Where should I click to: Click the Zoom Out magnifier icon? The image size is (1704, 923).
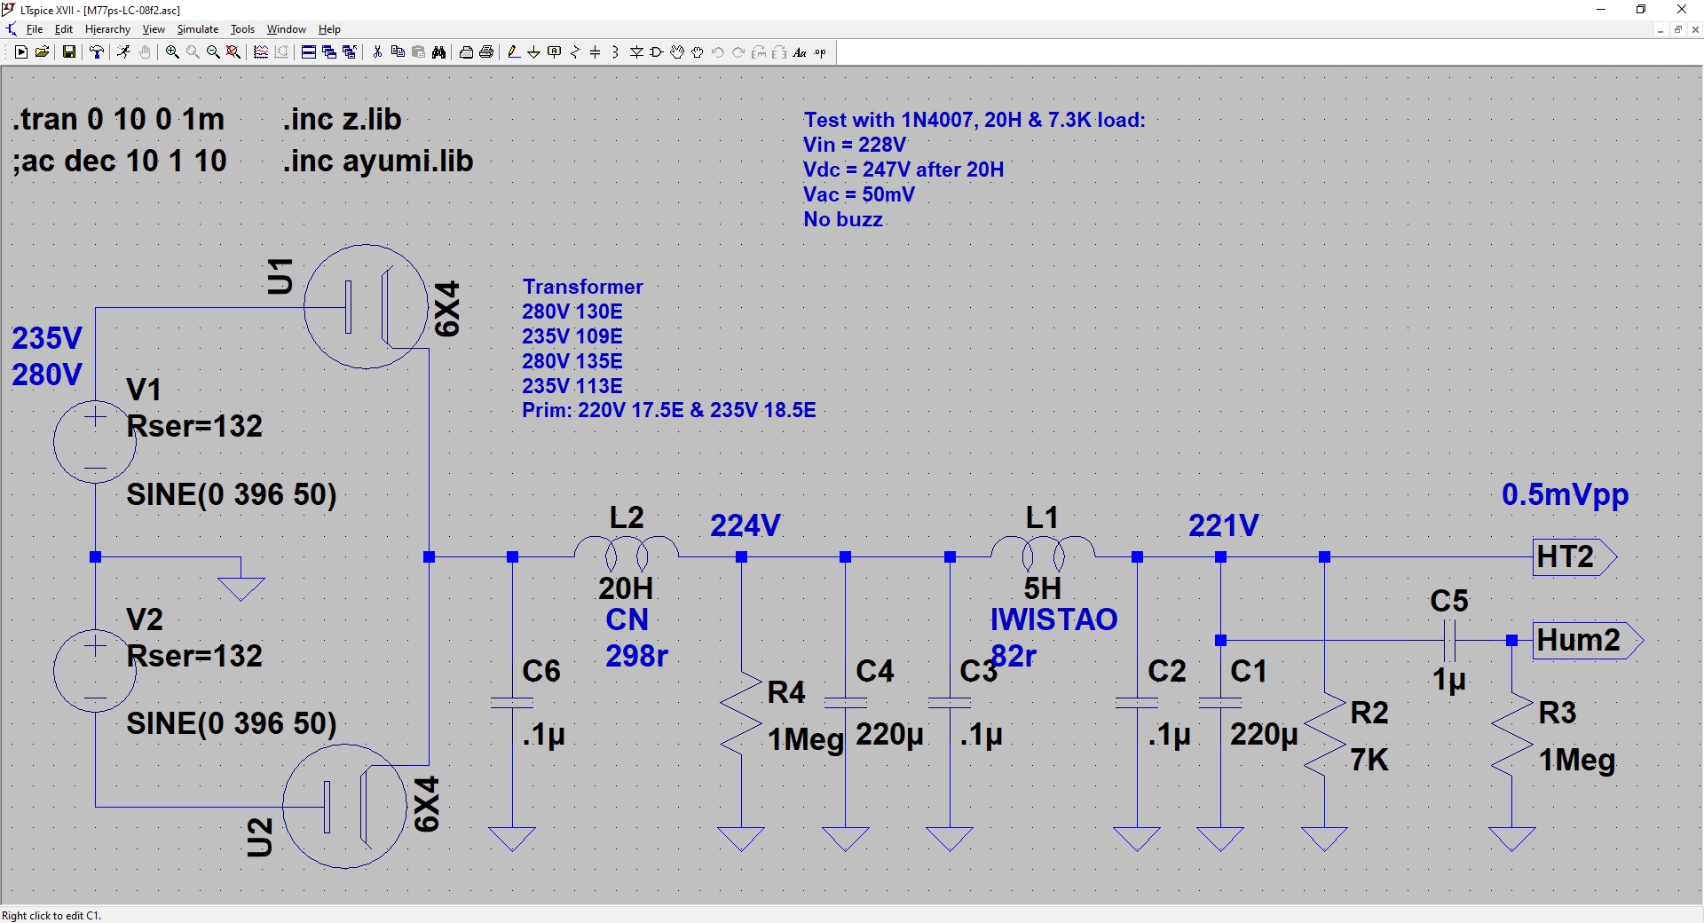click(213, 52)
